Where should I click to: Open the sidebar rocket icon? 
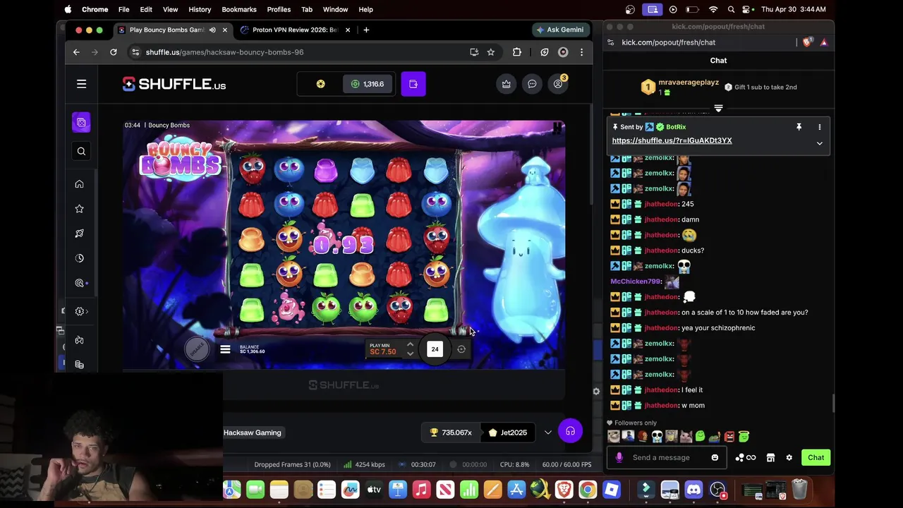(x=79, y=234)
